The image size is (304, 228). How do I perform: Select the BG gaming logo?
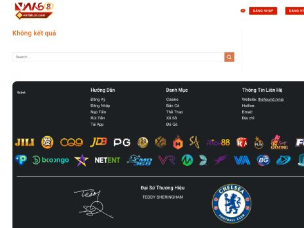tap(263, 160)
